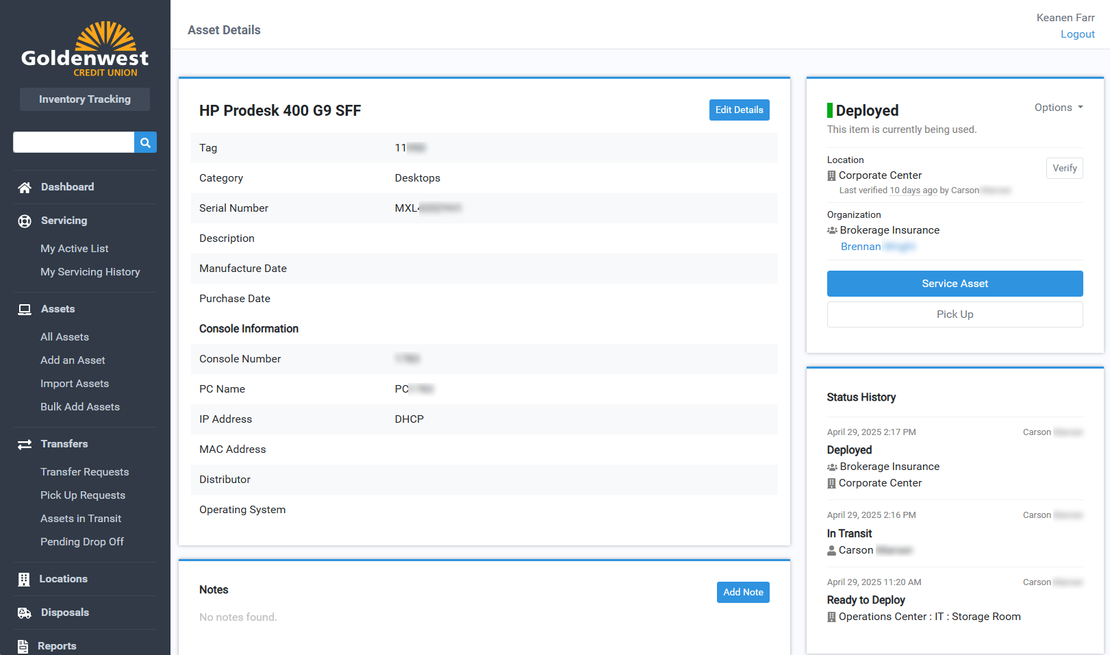Click the Servicing lifebuoy icon

click(x=25, y=221)
